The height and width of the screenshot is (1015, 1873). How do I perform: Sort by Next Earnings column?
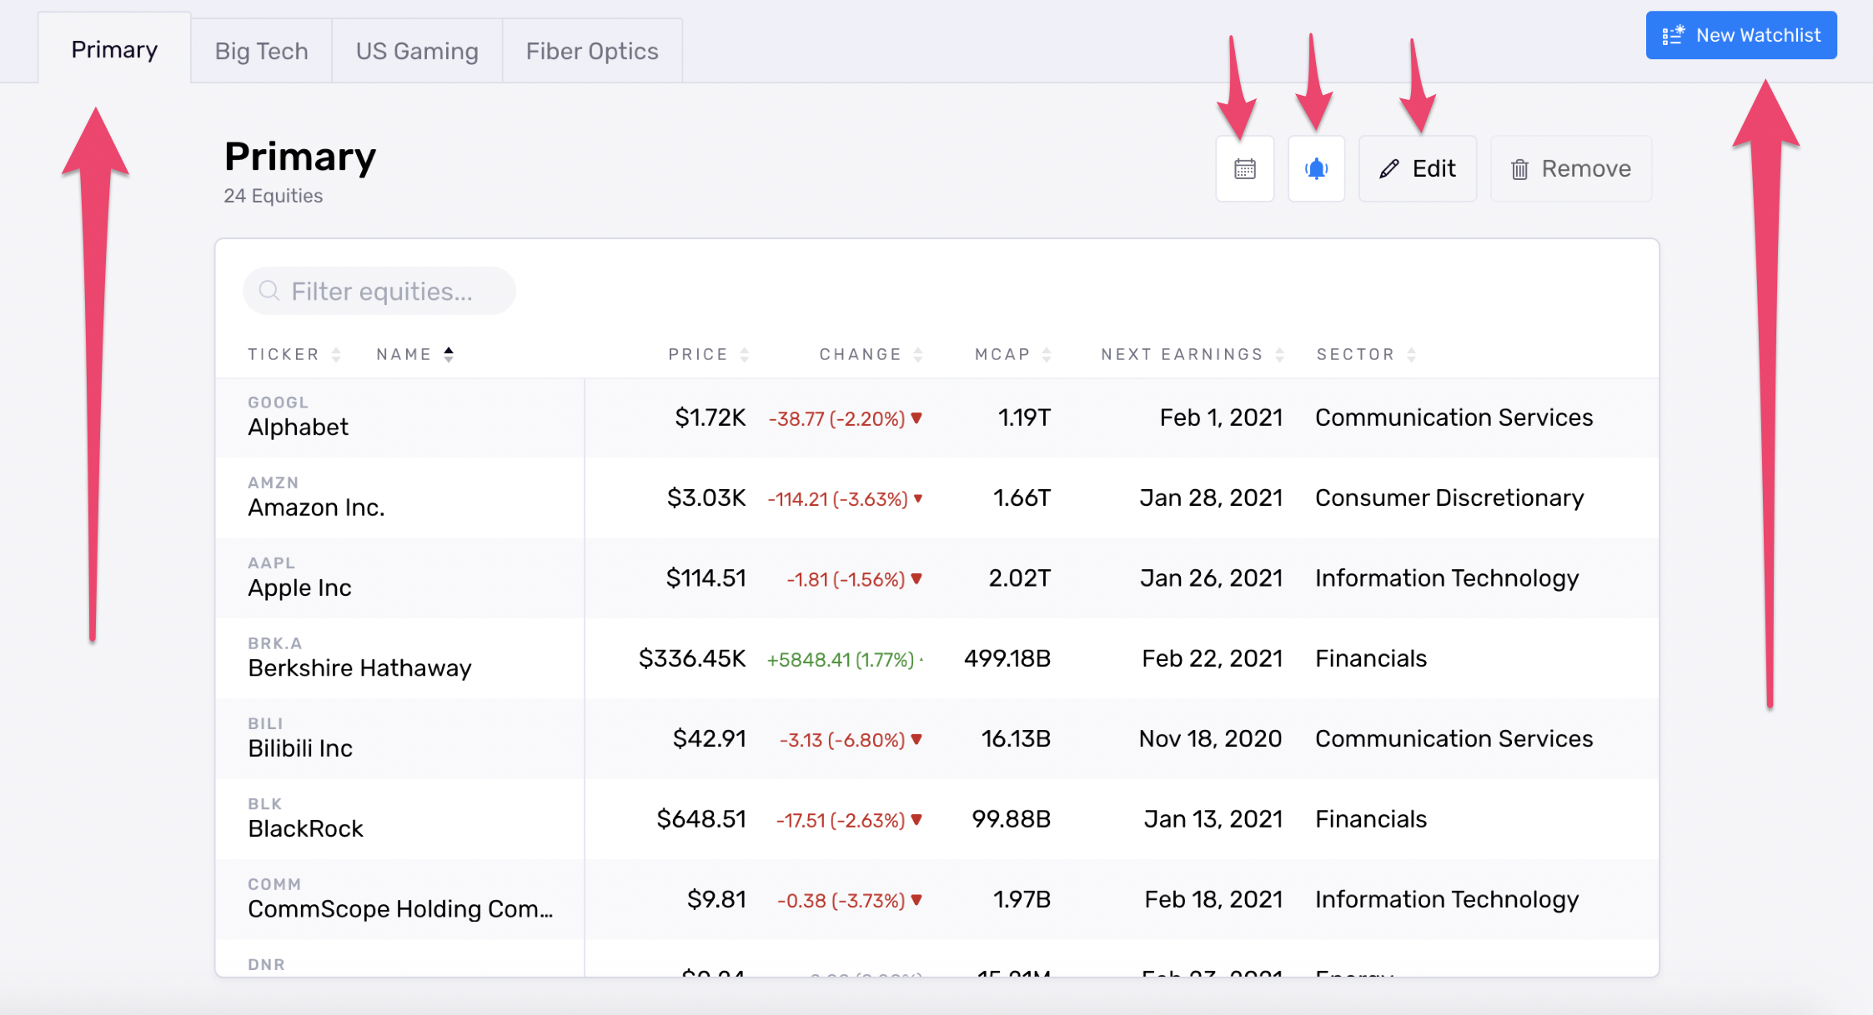tap(1193, 354)
